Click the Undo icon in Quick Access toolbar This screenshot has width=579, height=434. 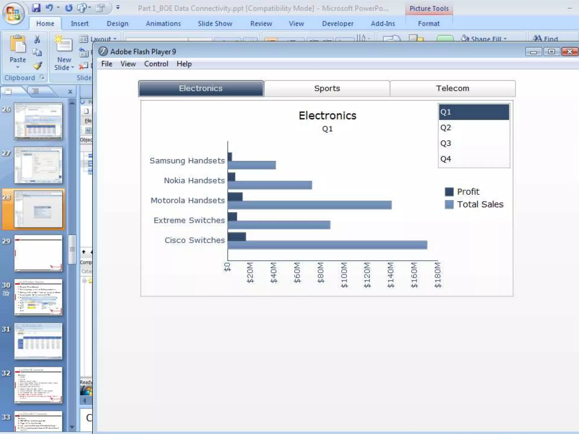click(x=49, y=8)
